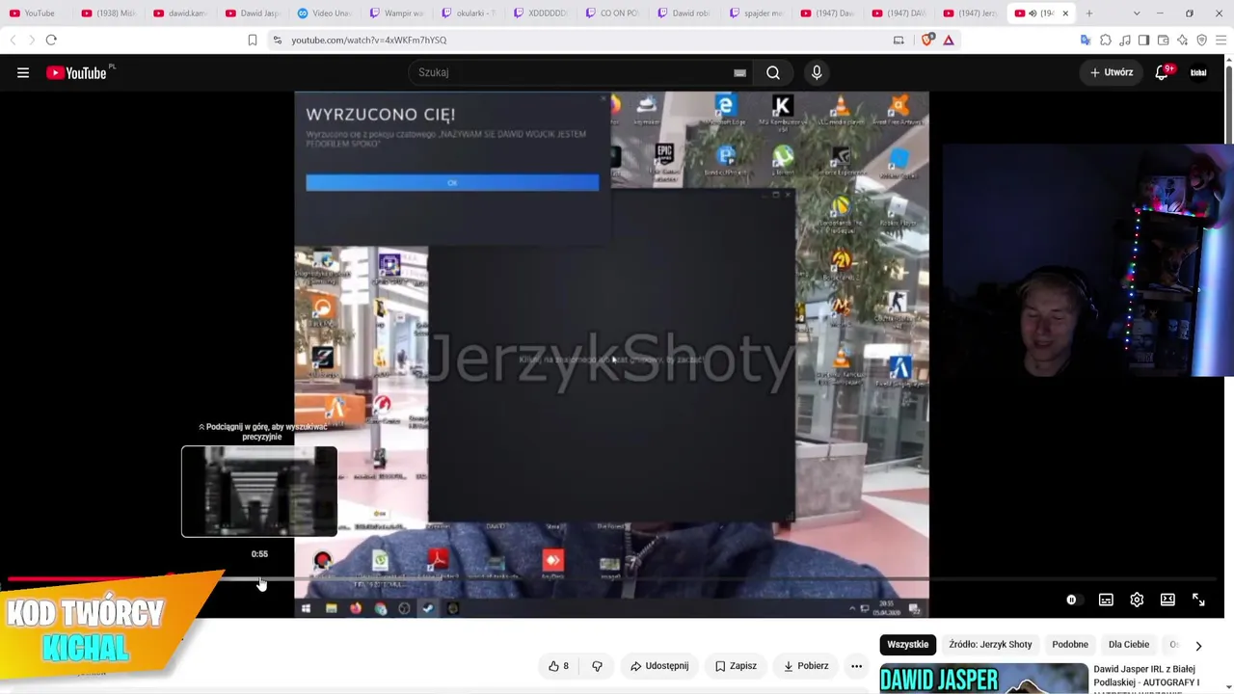Screen dimensions: 1234x694
Task: Open the browser main menu
Action: coord(1221,40)
